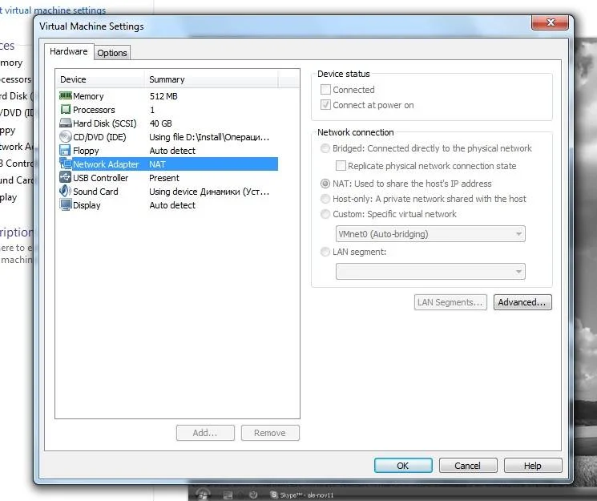Click the NAT summary value
The width and height of the screenshot is (597, 501).
157,164
